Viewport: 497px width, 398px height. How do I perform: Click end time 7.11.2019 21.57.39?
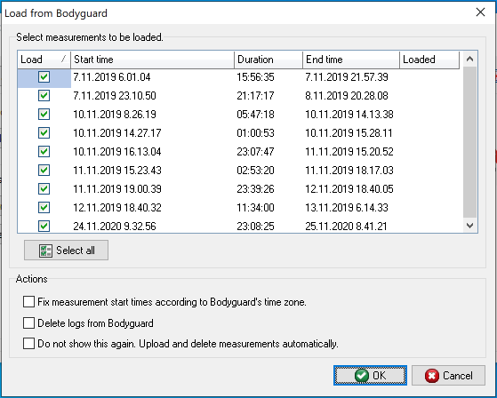coord(347,77)
